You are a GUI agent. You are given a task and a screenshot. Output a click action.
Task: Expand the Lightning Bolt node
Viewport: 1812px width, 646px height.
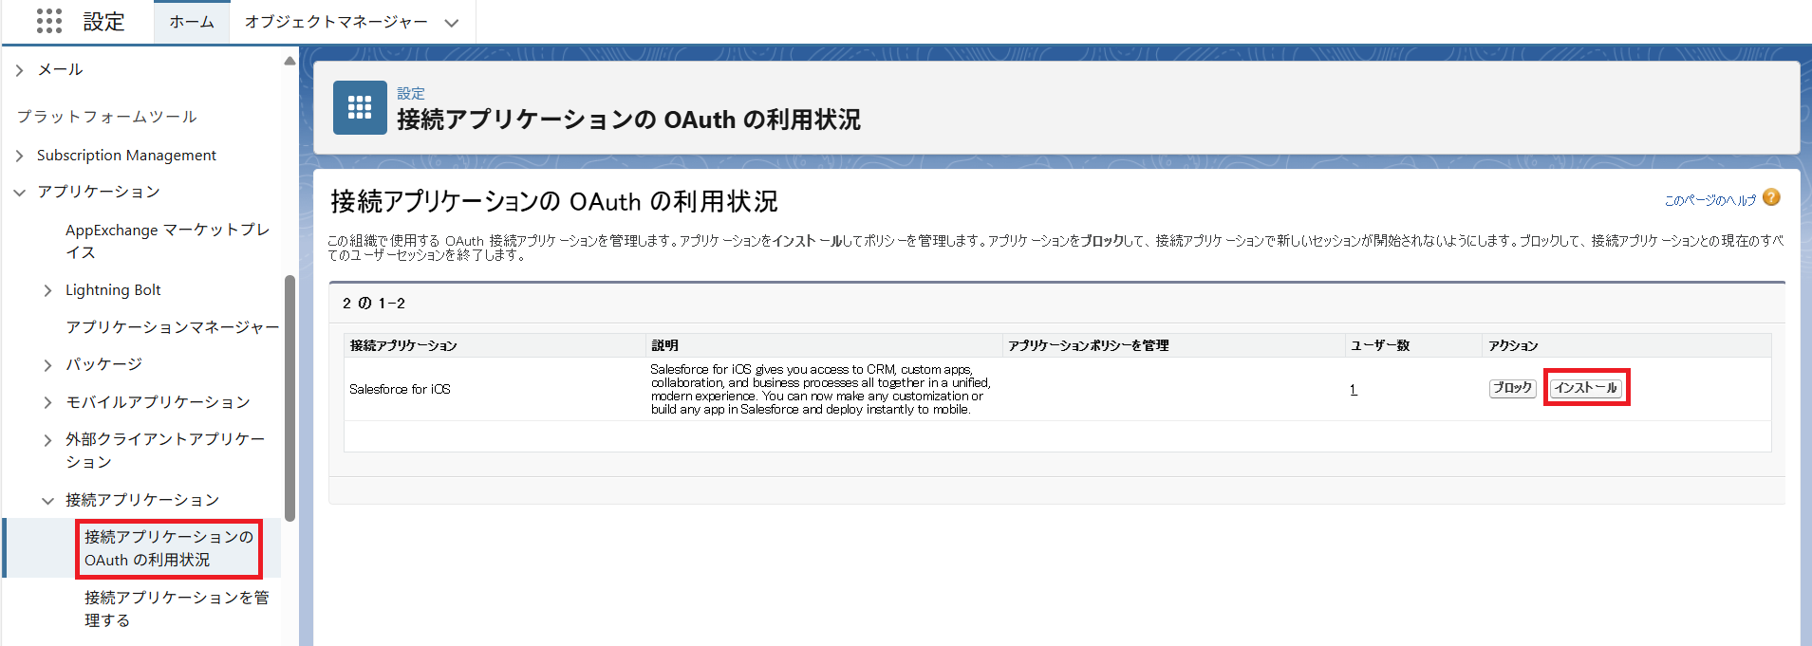(48, 290)
